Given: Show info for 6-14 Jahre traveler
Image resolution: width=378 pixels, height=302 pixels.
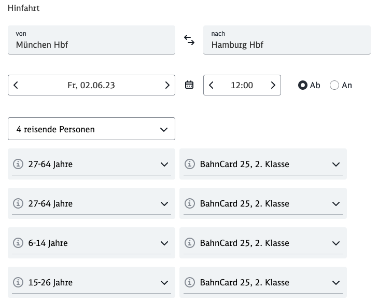Looking at the screenshot, I should 18,243.
